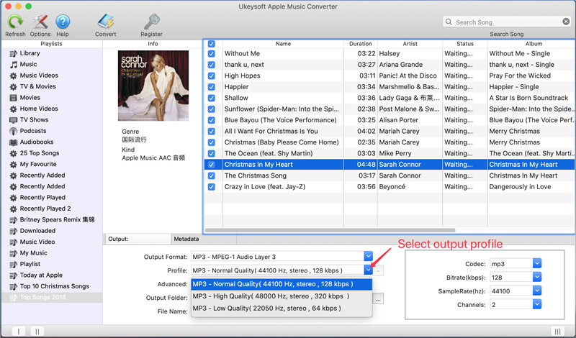
Task: Open Register via the key icon
Action: tap(151, 22)
